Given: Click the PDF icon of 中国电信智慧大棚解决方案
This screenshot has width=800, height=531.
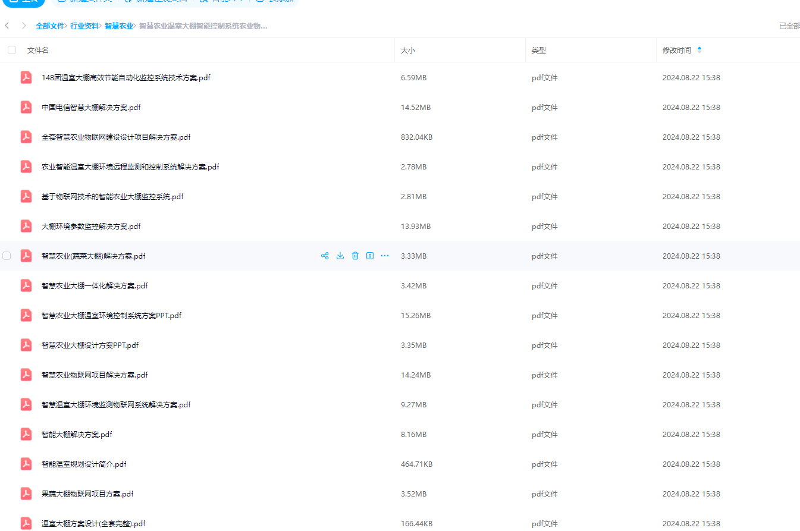Looking at the screenshot, I should pyautogui.click(x=26, y=107).
